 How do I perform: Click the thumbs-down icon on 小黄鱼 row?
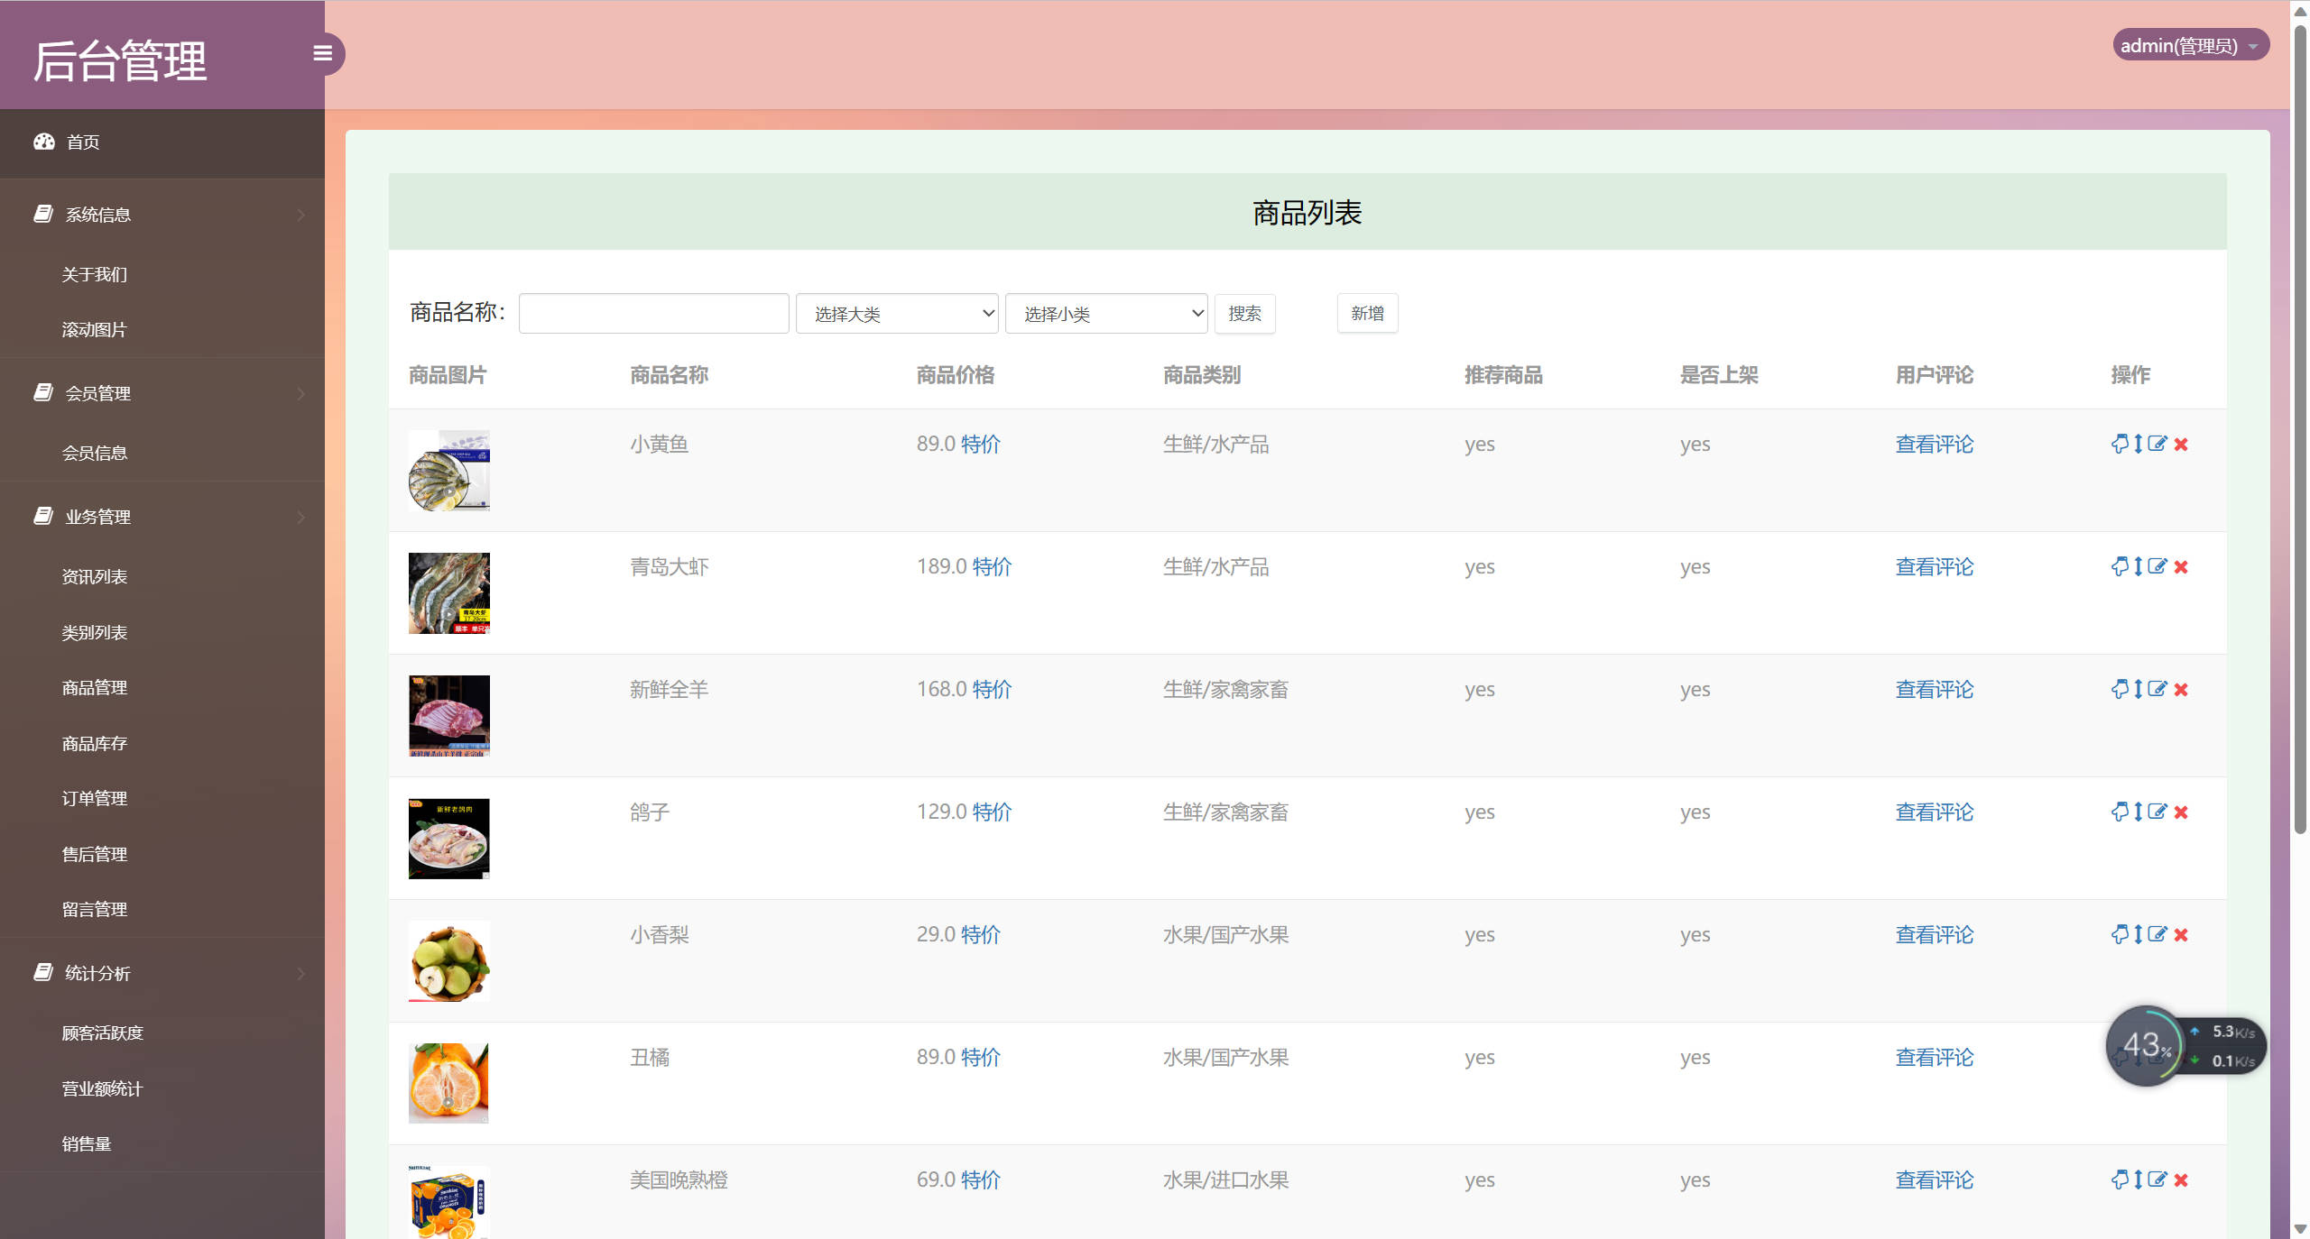point(2120,444)
